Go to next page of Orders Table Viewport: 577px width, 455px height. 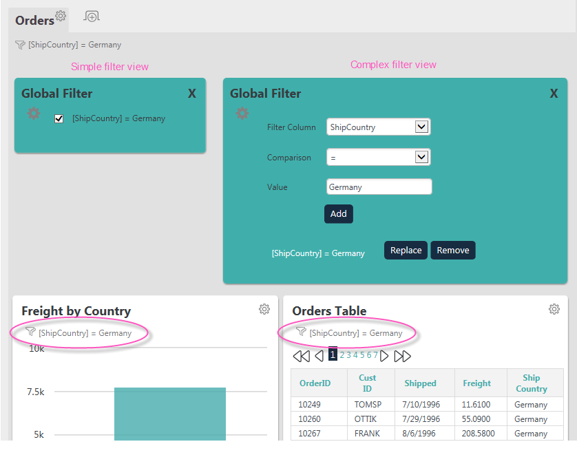coord(384,356)
